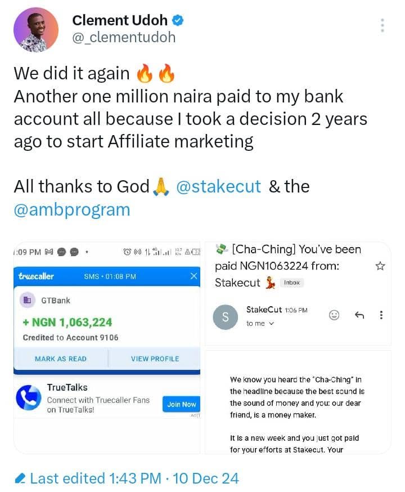Open the tweet's three-dot options menu

tap(382, 25)
